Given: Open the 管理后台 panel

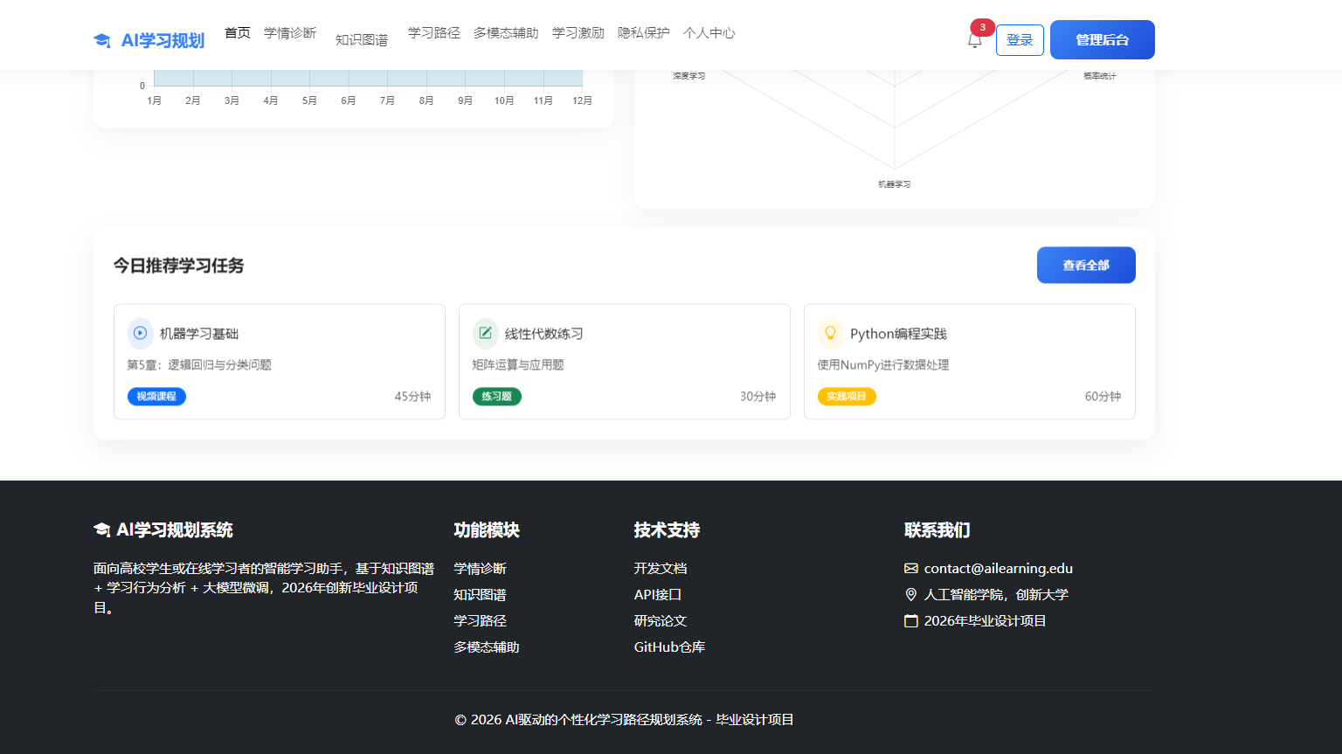Looking at the screenshot, I should pos(1102,39).
